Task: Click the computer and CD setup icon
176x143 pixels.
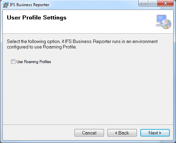Action: coord(163,22)
